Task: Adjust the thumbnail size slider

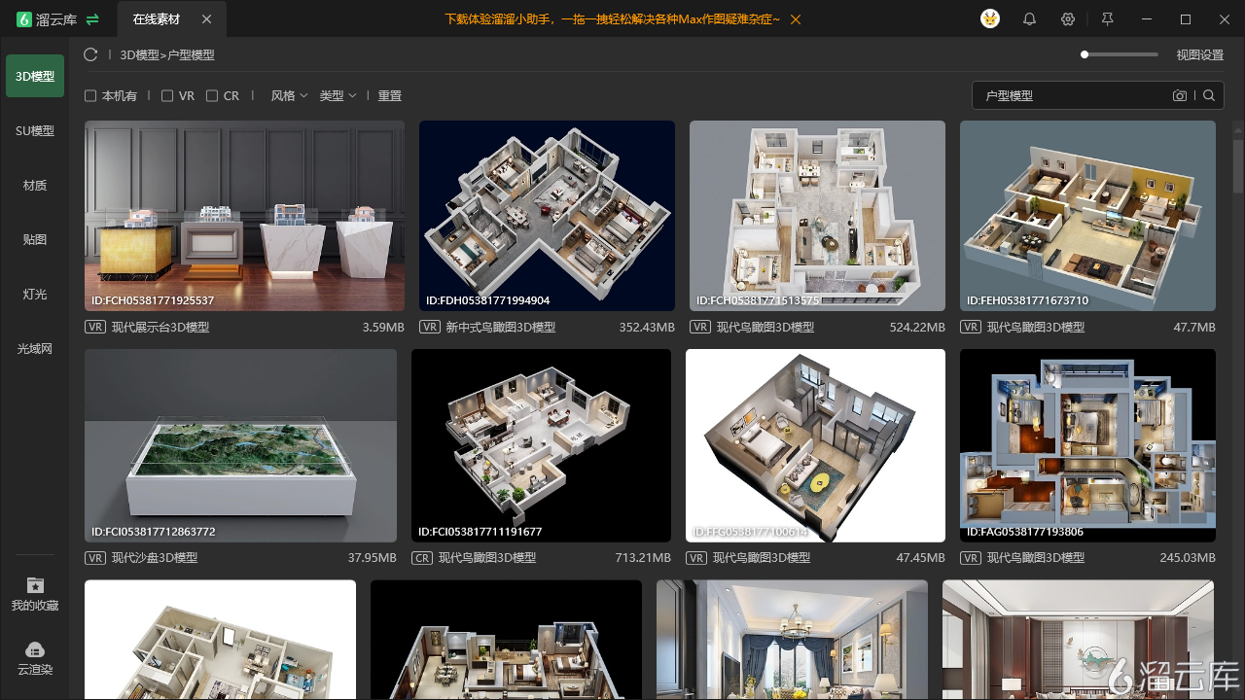Action: (1120, 54)
